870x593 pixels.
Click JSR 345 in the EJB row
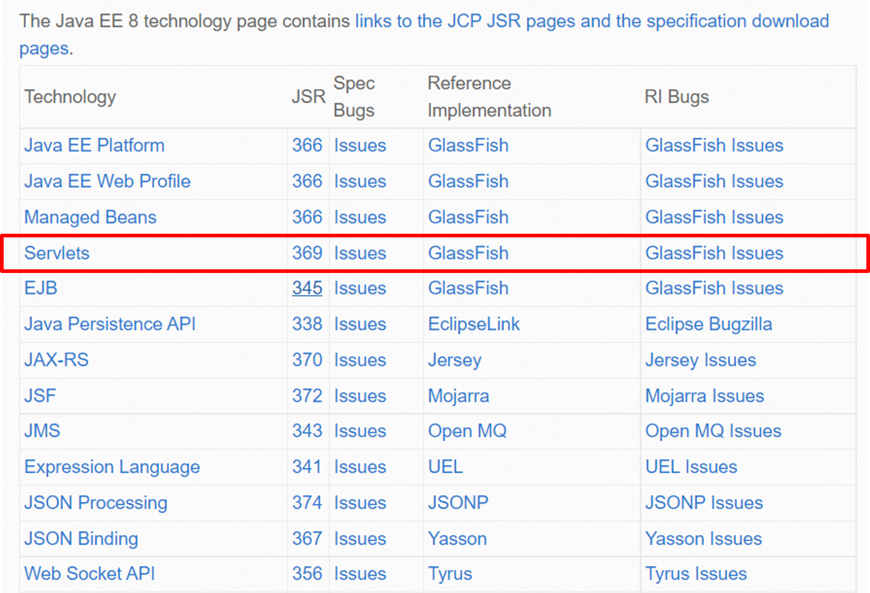[x=307, y=288]
